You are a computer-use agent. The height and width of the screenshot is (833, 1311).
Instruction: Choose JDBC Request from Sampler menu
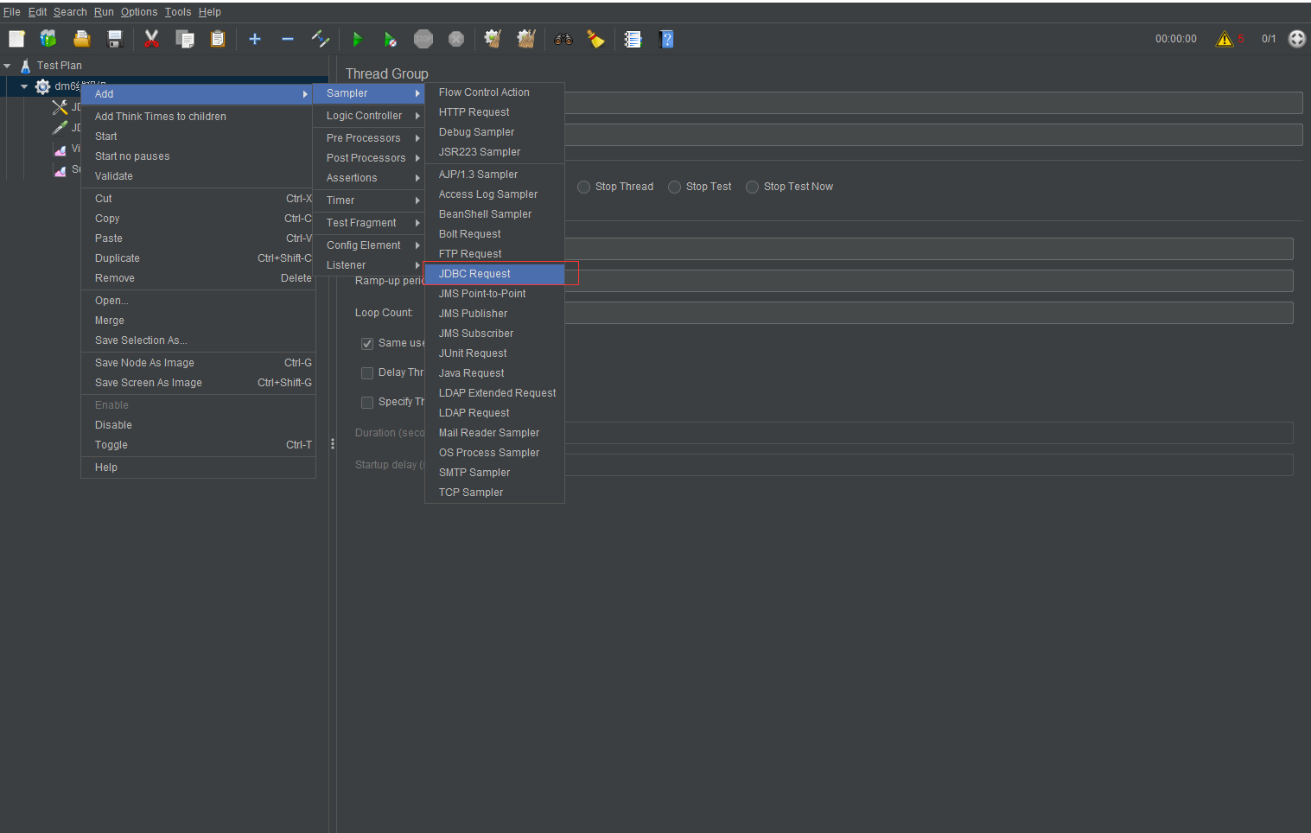[x=494, y=274]
